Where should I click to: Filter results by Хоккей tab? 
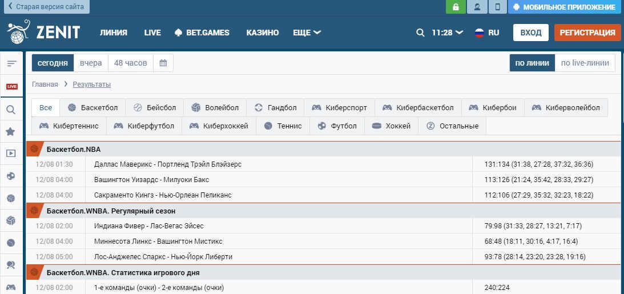click(392, 126)
